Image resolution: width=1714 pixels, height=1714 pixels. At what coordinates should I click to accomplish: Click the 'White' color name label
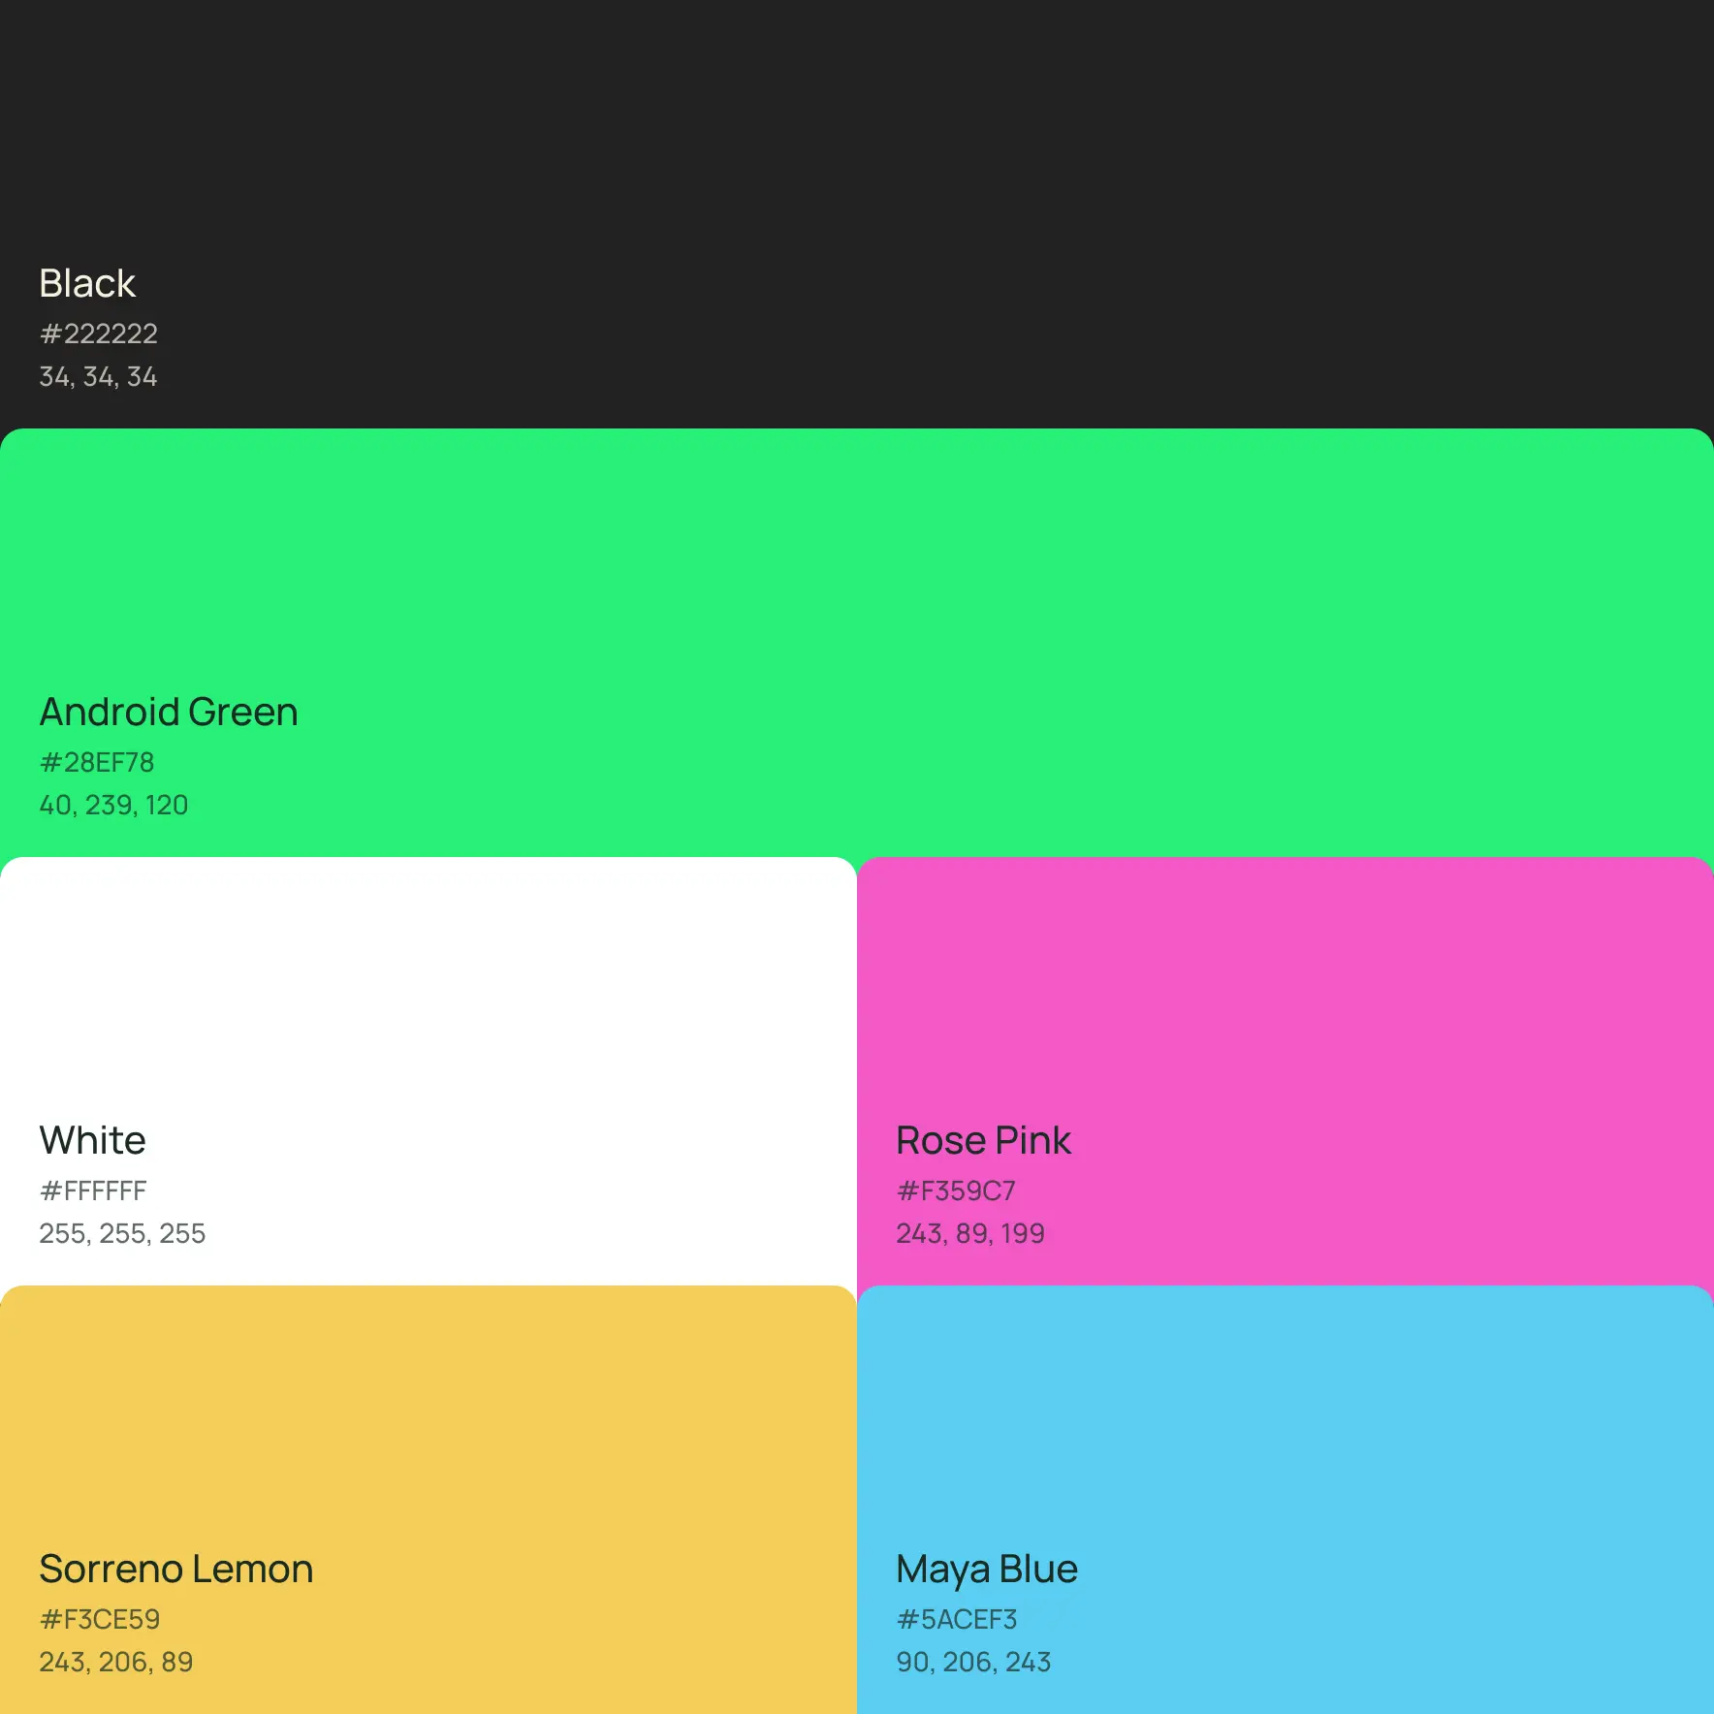click(92, 1140)
